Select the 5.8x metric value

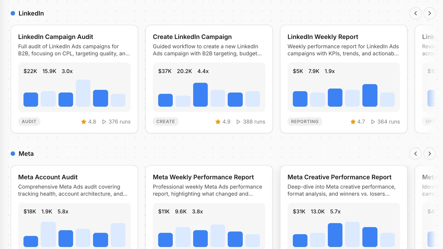pyautogui.click(x=63, y=211)
